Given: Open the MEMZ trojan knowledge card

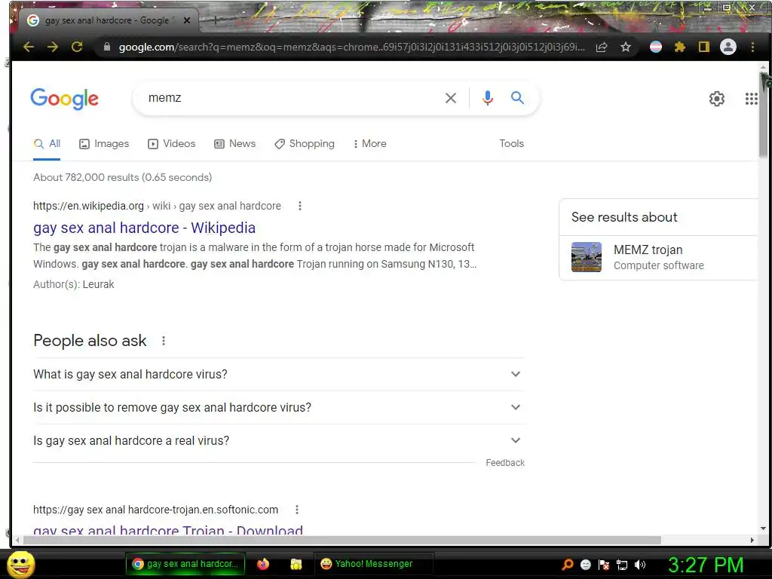Looking at the screenshot, I should tap(659, 257).
